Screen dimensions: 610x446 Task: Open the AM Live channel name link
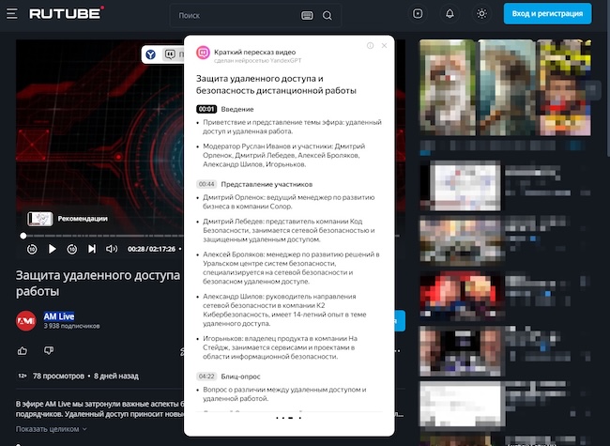coord(59,316)
